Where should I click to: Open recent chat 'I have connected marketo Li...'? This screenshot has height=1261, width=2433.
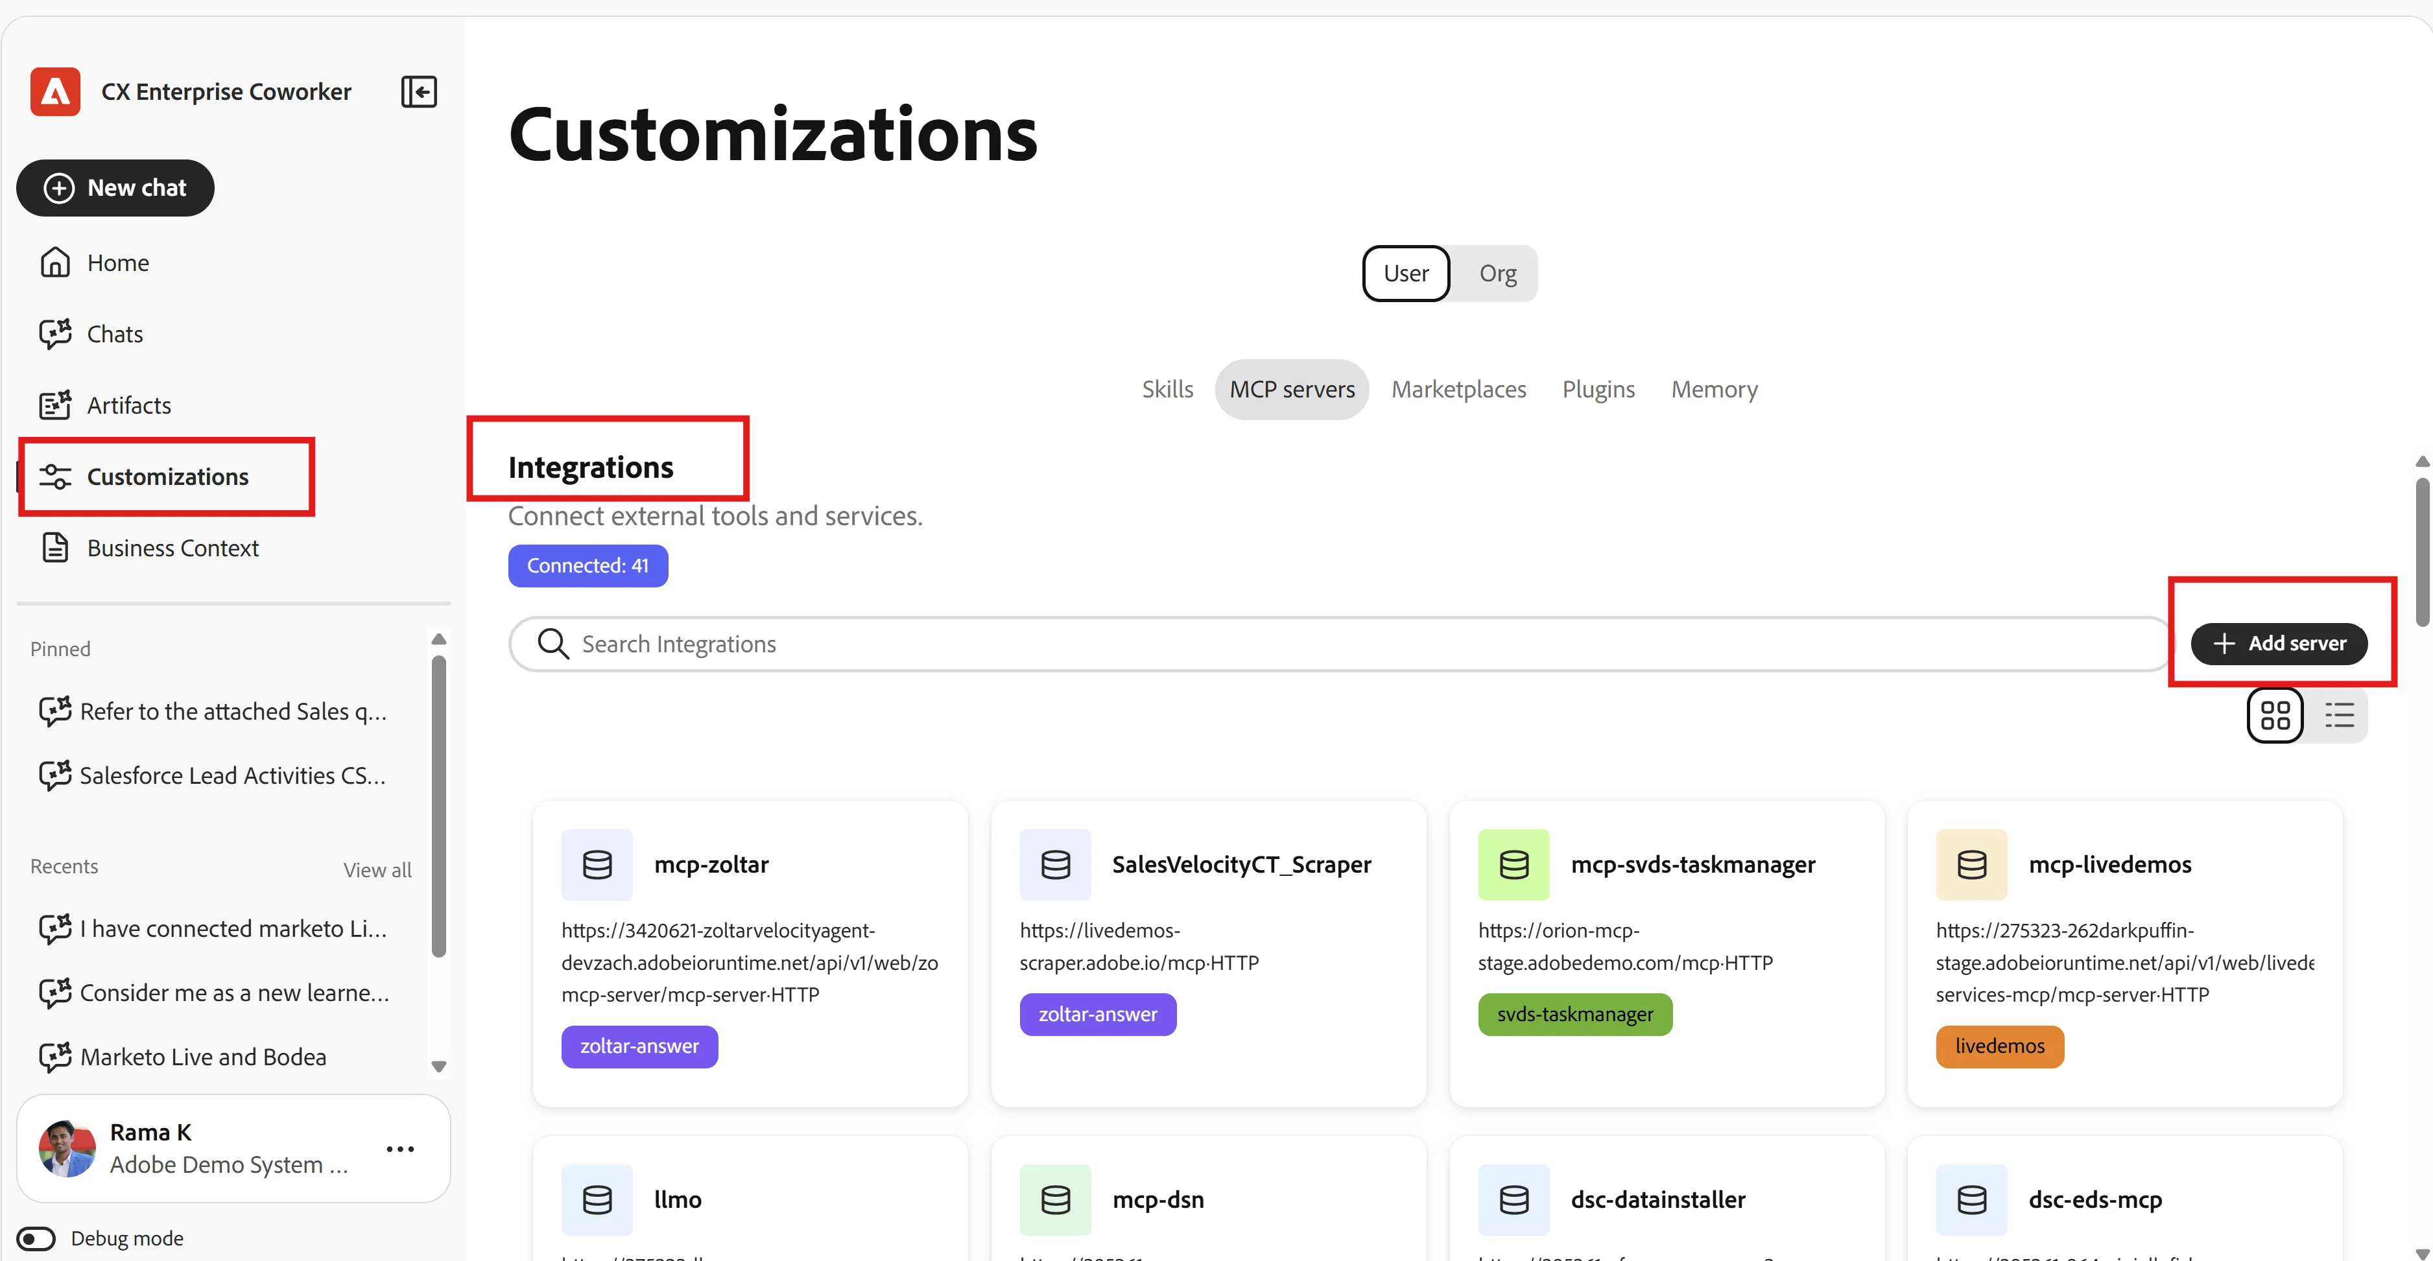coord(215,928)
